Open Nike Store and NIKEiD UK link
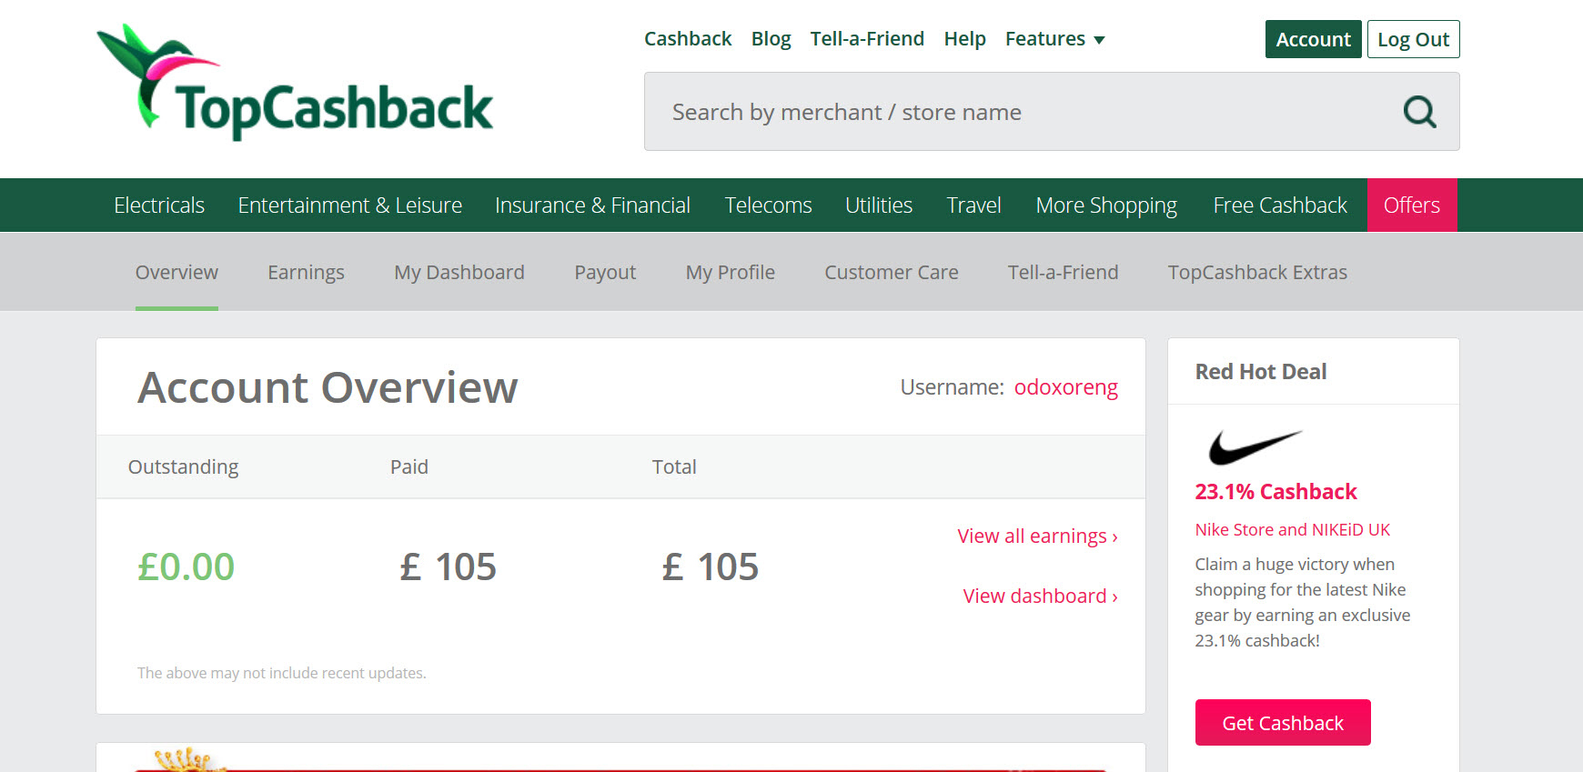 tap(1292, 530)
